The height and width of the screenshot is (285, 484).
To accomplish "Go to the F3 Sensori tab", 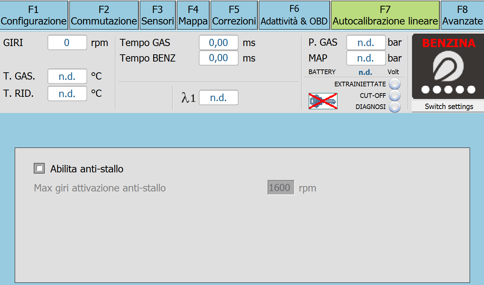I will (x=157, y=15).
